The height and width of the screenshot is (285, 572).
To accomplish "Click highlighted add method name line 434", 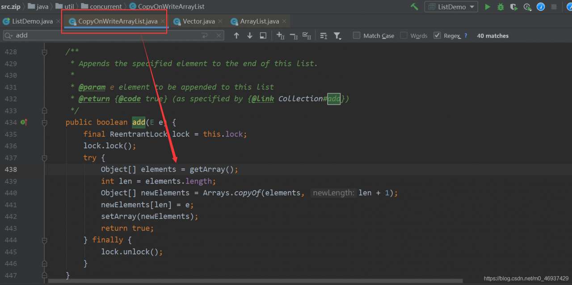I will pos(139,122).
